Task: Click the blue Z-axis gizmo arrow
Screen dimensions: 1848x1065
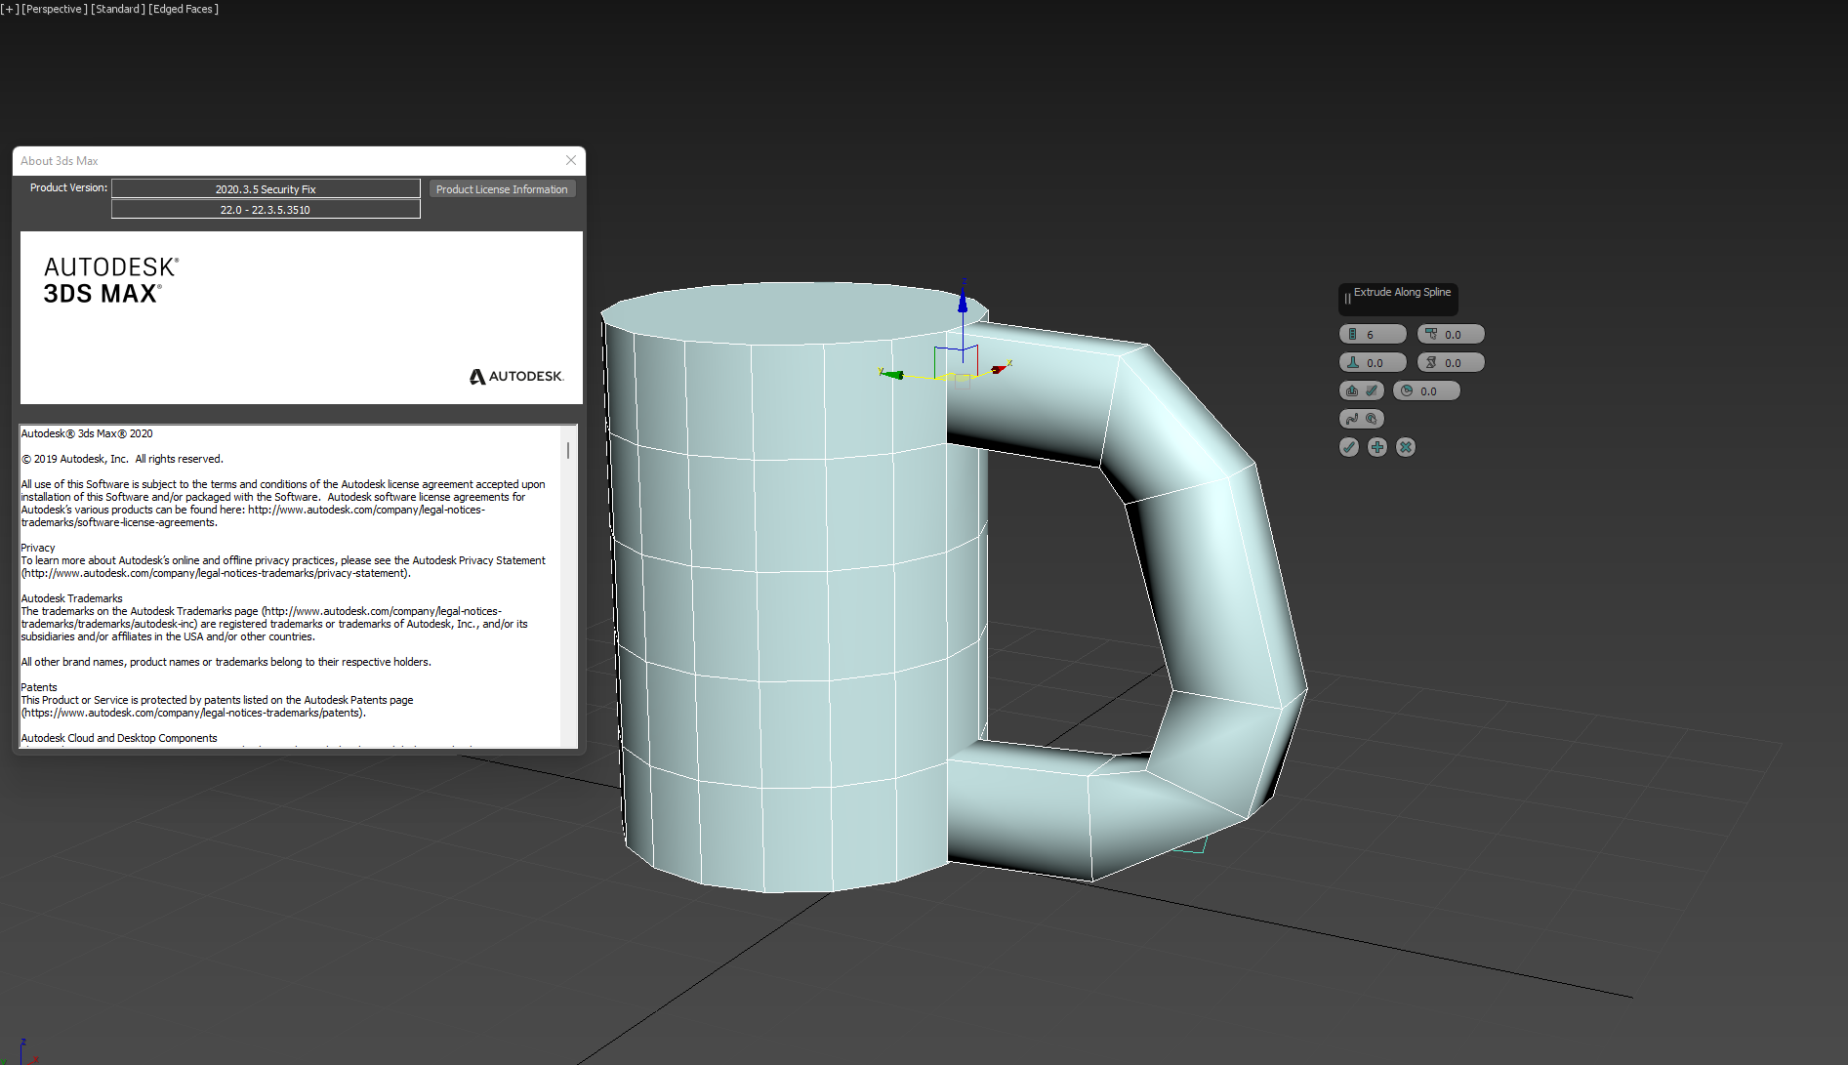Action: 963,301
